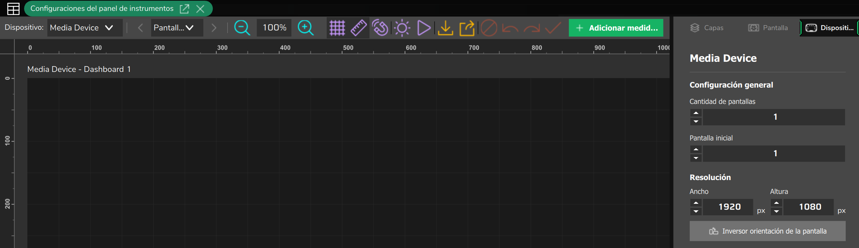The image size is (859, 248).
Task: Redo the last change
Action: 532,28
